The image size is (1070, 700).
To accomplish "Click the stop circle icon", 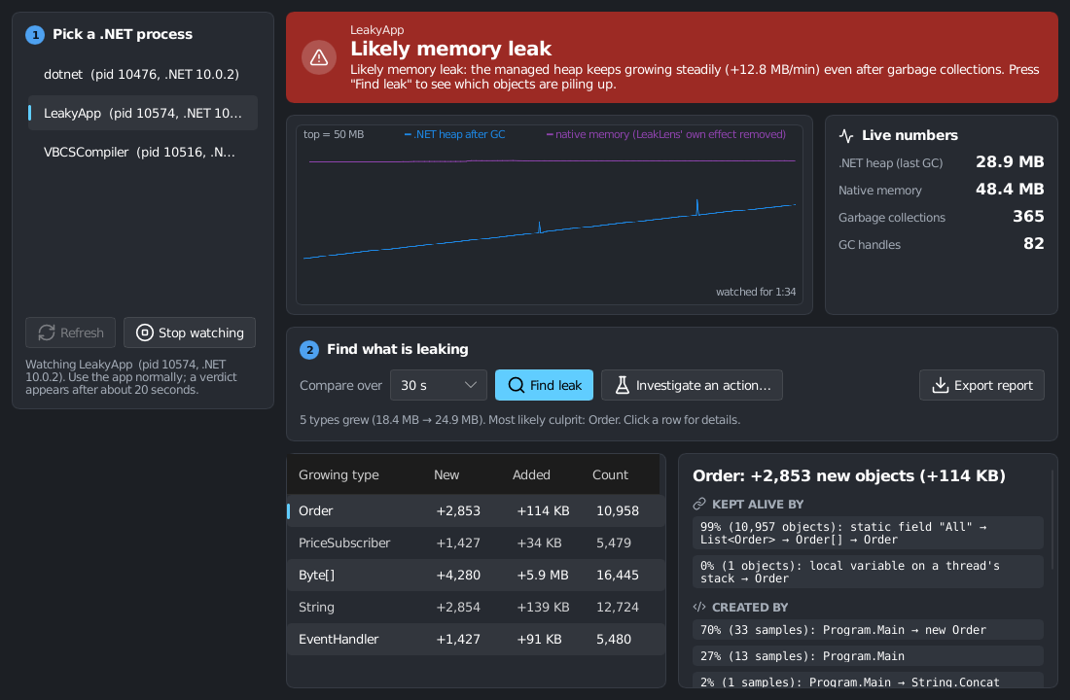I will click(x=145, y=332).
